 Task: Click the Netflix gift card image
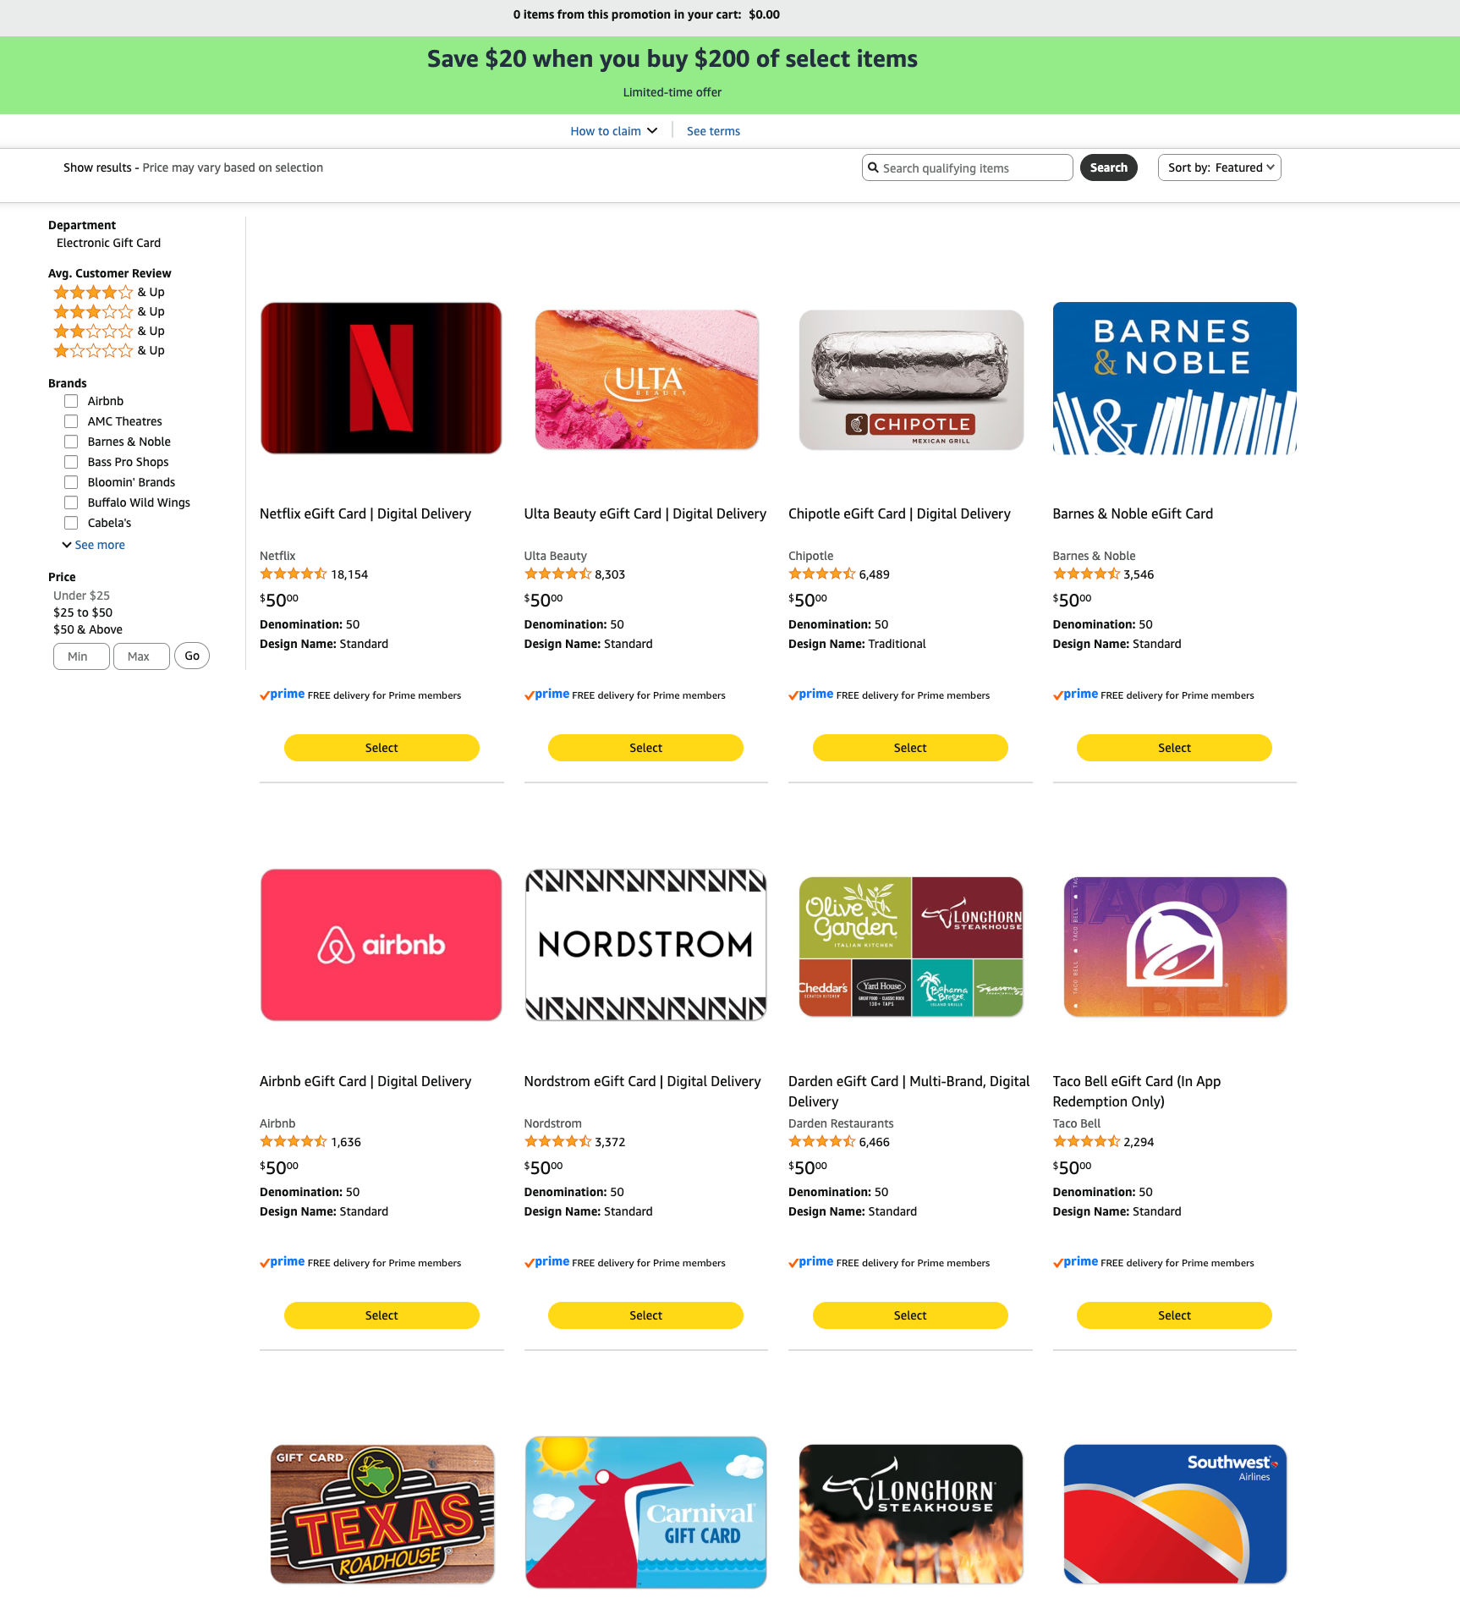(x=381, y=378)
